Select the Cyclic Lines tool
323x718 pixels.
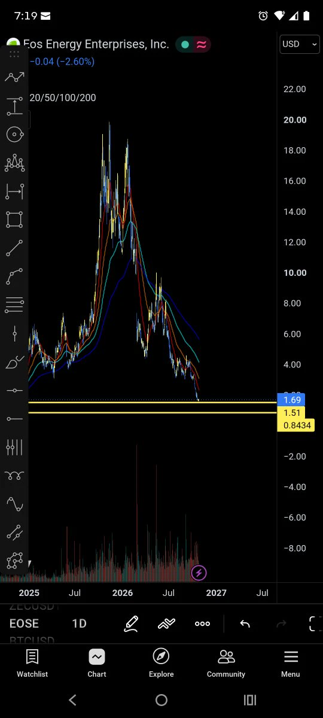pos(14,447)
